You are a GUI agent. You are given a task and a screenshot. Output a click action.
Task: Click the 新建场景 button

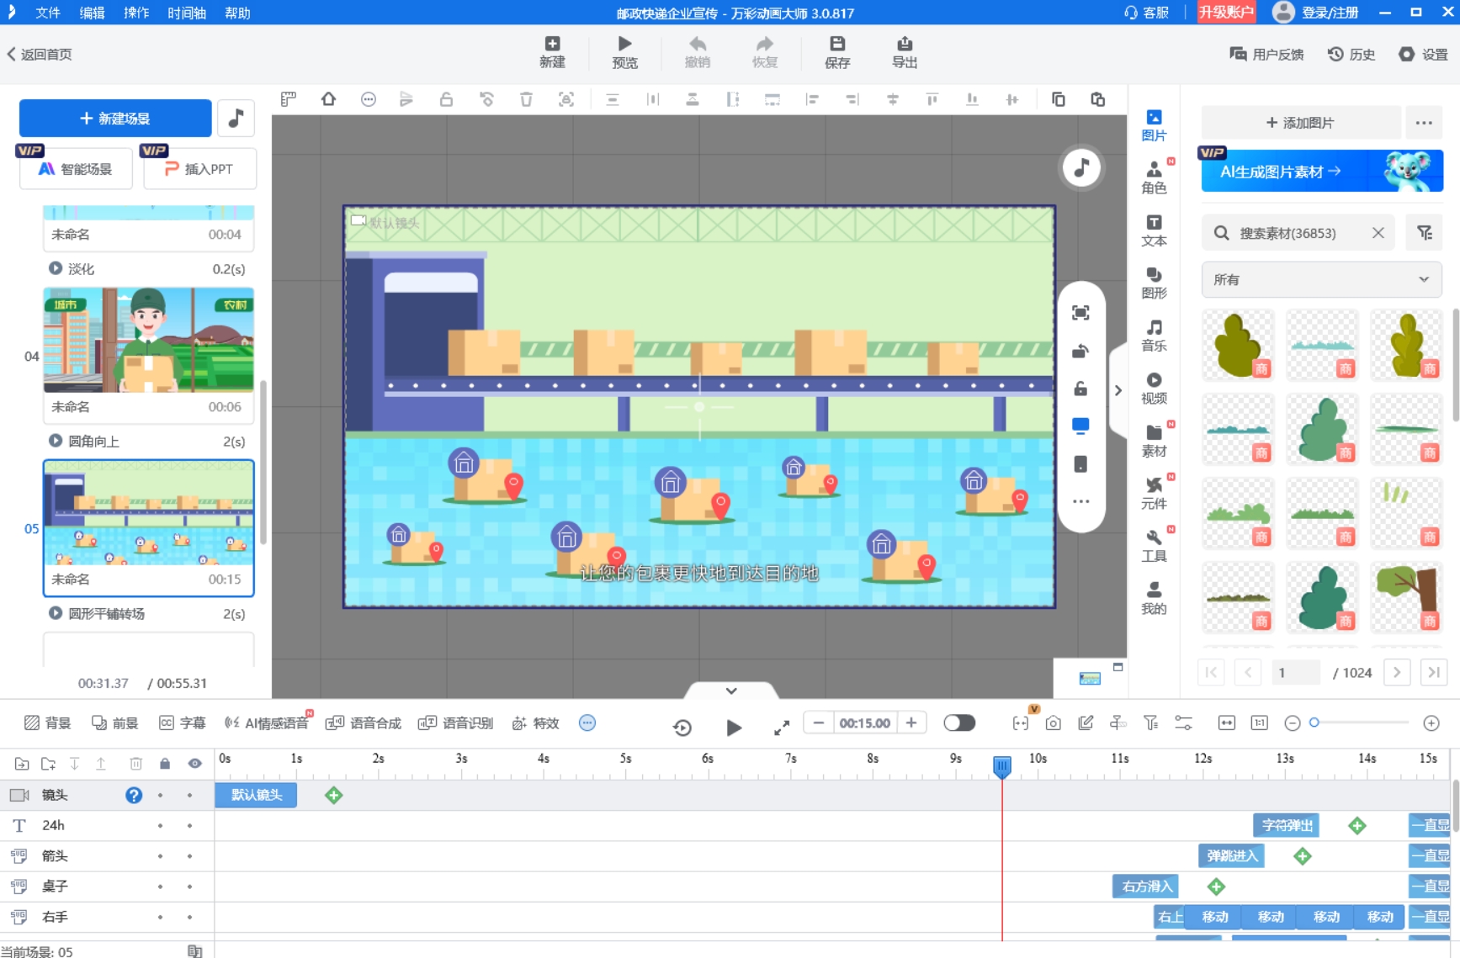coord(115,119)
